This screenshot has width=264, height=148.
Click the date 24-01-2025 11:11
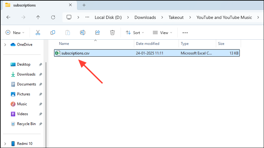pyautogui.click(x=149, y=53)
